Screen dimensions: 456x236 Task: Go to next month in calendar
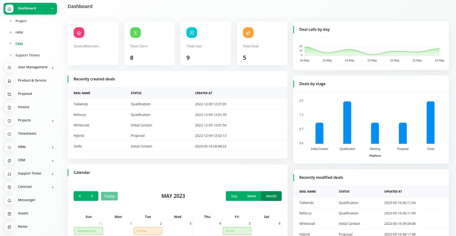pyautogui.click(x=92, y=196)
